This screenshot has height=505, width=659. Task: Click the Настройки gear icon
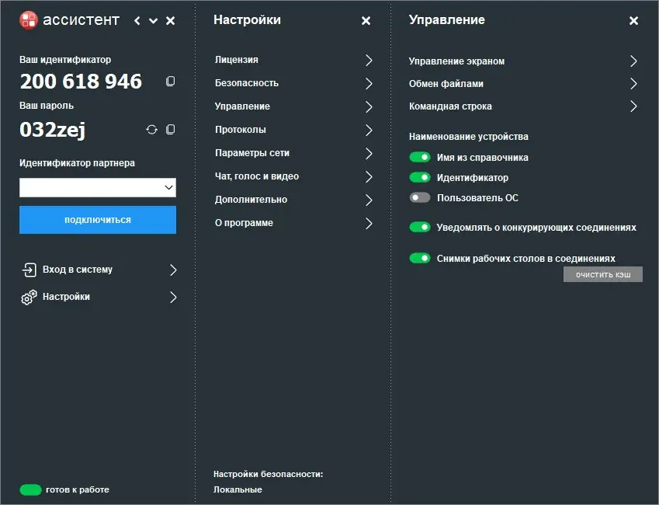pos(29,297)
